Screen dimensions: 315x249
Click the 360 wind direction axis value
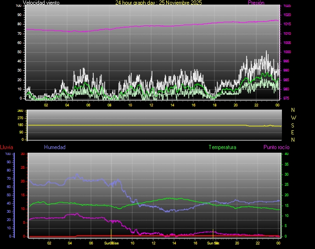click(20, 111)
